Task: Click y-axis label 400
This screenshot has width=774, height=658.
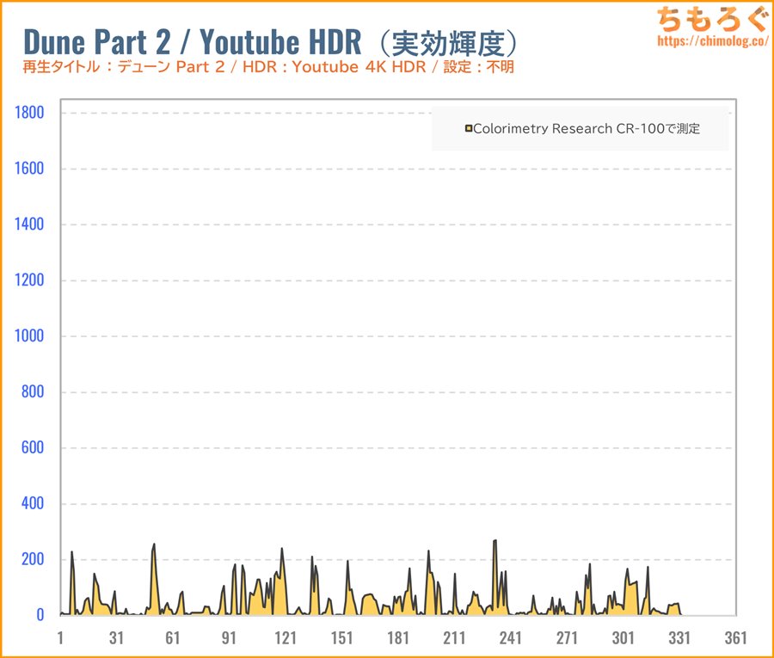Action: 33,503
